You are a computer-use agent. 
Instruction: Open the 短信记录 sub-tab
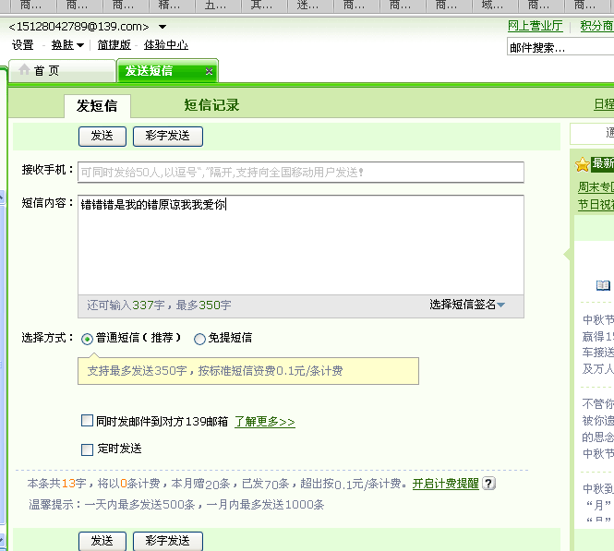tap(211, 105)
